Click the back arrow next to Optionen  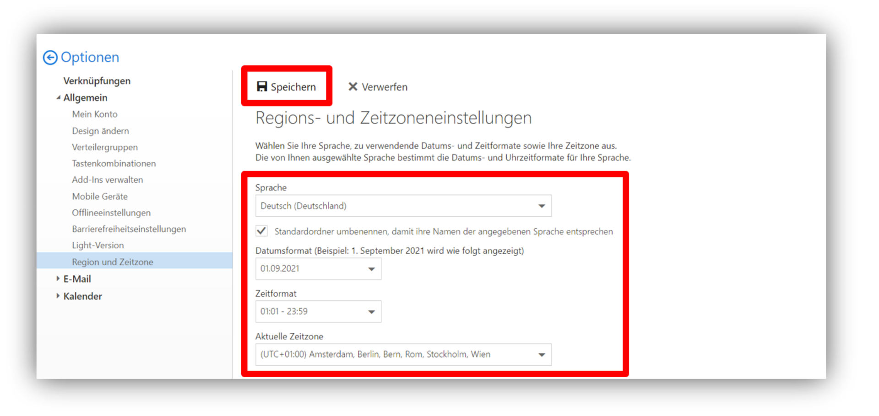click(50, 58)
